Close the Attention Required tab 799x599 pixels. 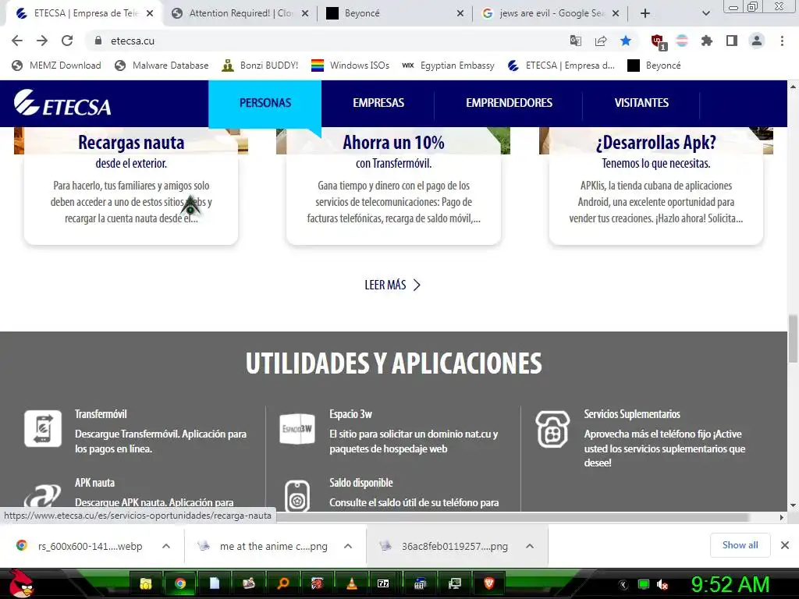pyautogui.click(x=305, y=13)
